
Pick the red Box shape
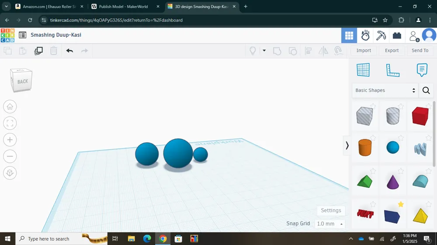pyautogui.click(x=420, y=116)
